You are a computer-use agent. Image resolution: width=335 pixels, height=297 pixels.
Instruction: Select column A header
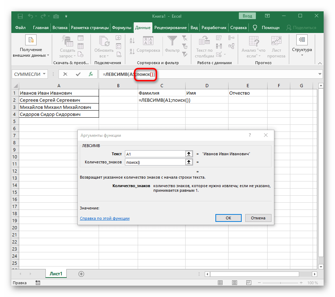[x=59, y=86]
